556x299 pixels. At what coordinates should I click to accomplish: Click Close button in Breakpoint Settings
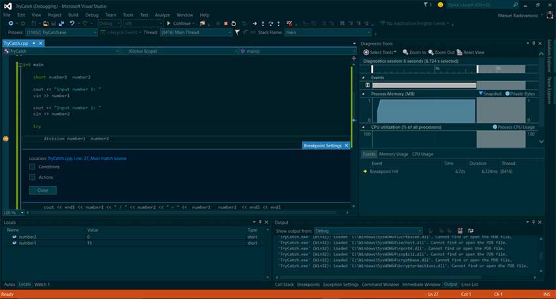[43, 190]
